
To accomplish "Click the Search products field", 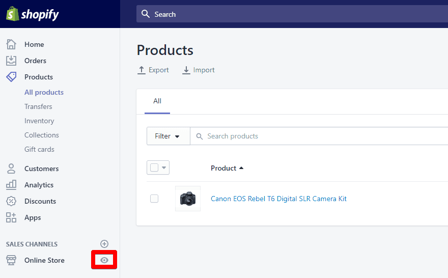I will pyautogui.click(x=319, y=136).
